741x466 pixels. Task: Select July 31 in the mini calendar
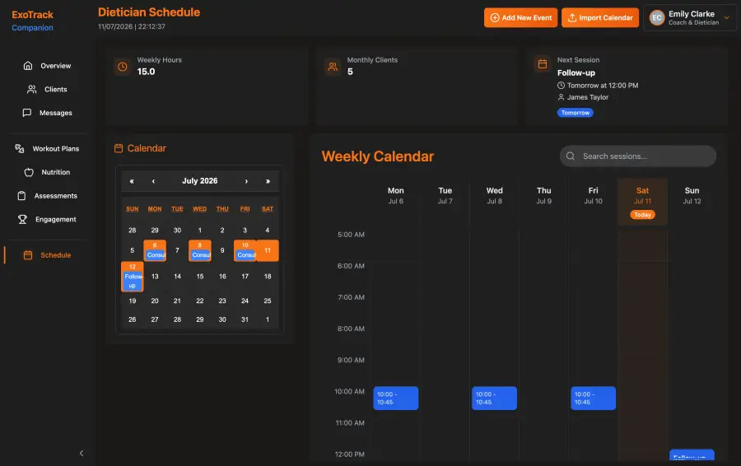click(x=245, y=320)
